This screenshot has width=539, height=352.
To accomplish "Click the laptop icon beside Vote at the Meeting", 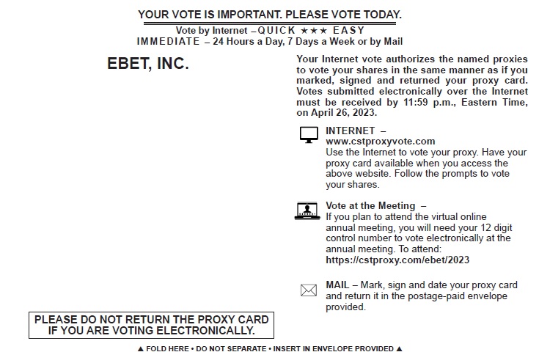I will click(x=308, y=211).
